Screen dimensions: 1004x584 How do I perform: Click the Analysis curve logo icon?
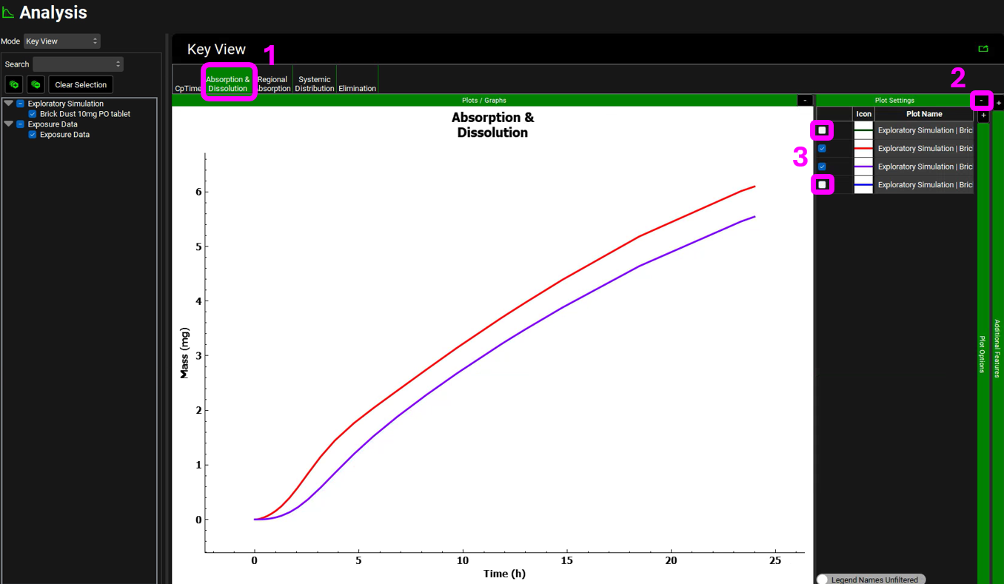pos(8,13)
